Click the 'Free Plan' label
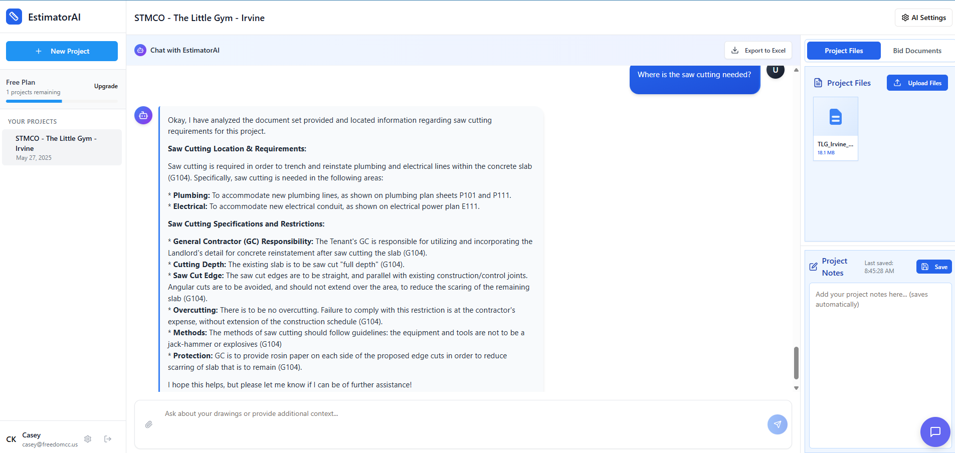 coord(21,82)
